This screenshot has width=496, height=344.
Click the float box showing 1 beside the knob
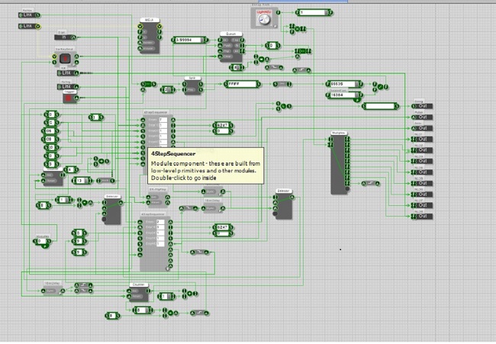click(312, 13)
